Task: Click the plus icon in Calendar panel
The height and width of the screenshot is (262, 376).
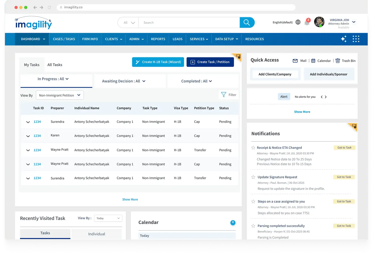Action: 233,222
